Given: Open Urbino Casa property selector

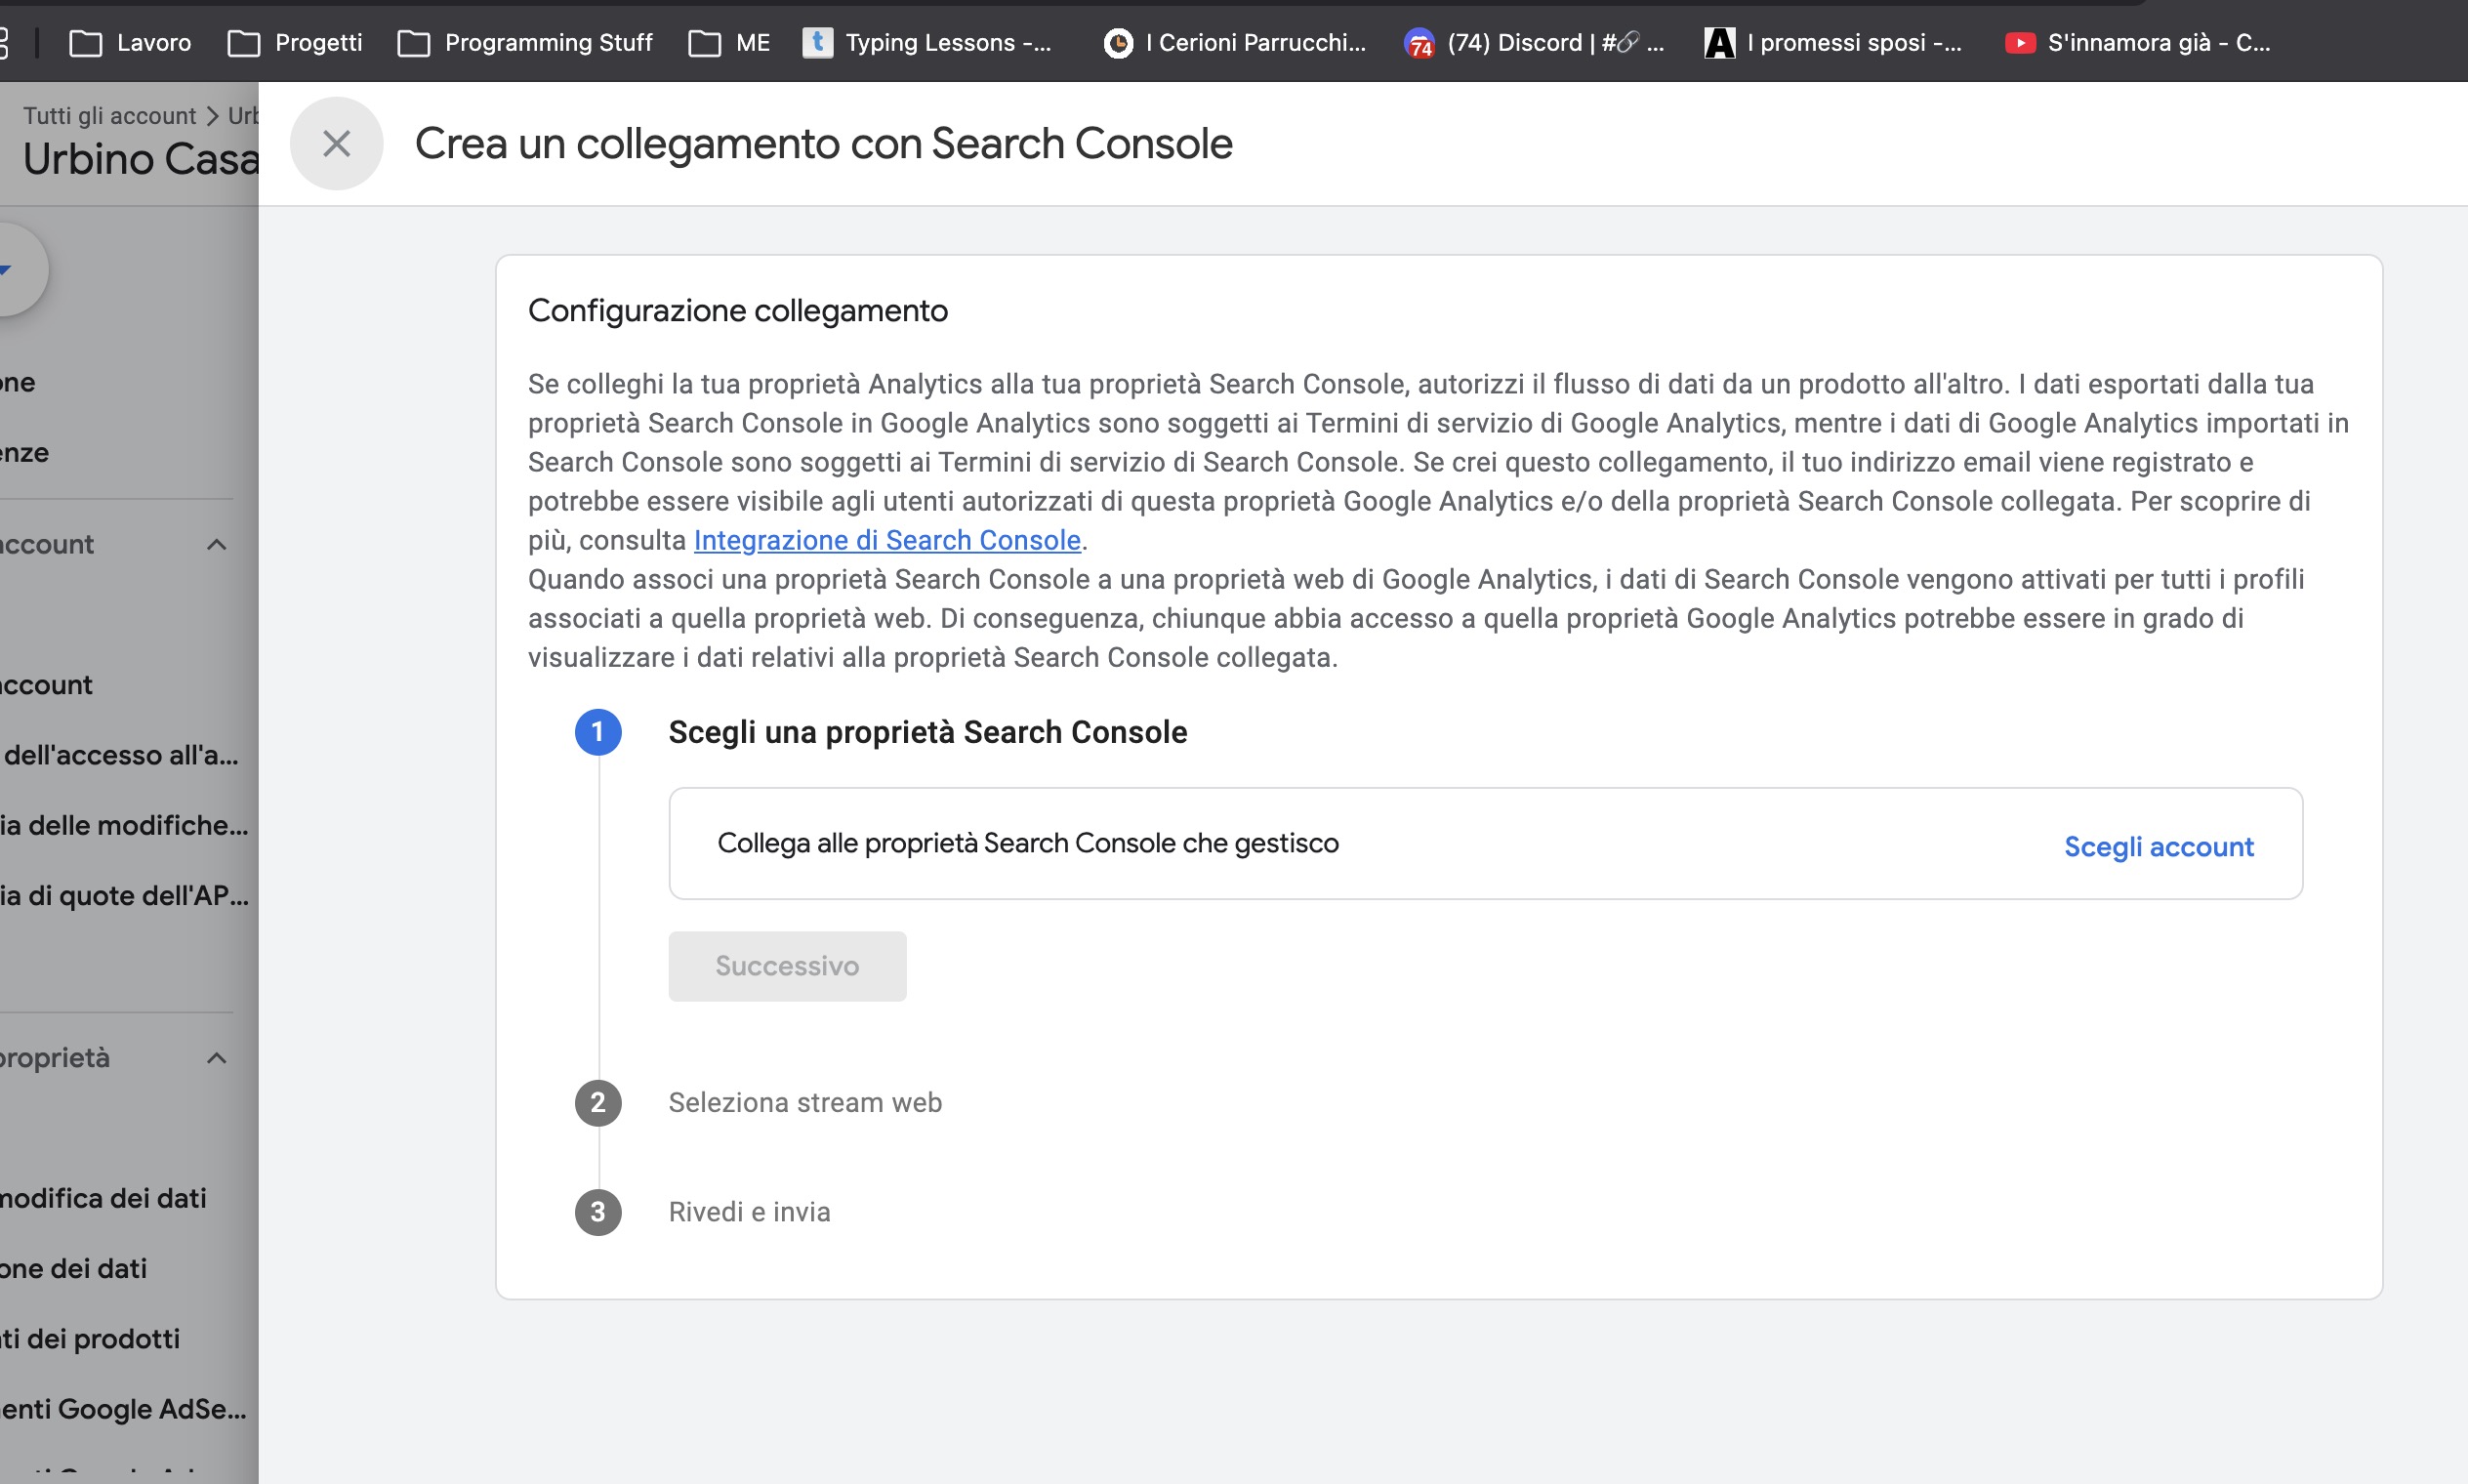Looking at the screenshot, I should point(140,159).
